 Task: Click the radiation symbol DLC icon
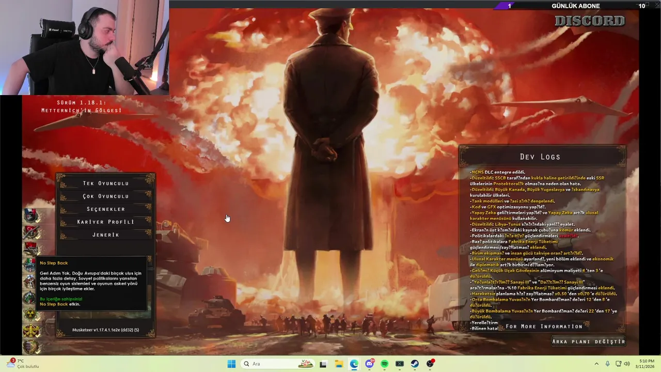click(x=30, y=315)
